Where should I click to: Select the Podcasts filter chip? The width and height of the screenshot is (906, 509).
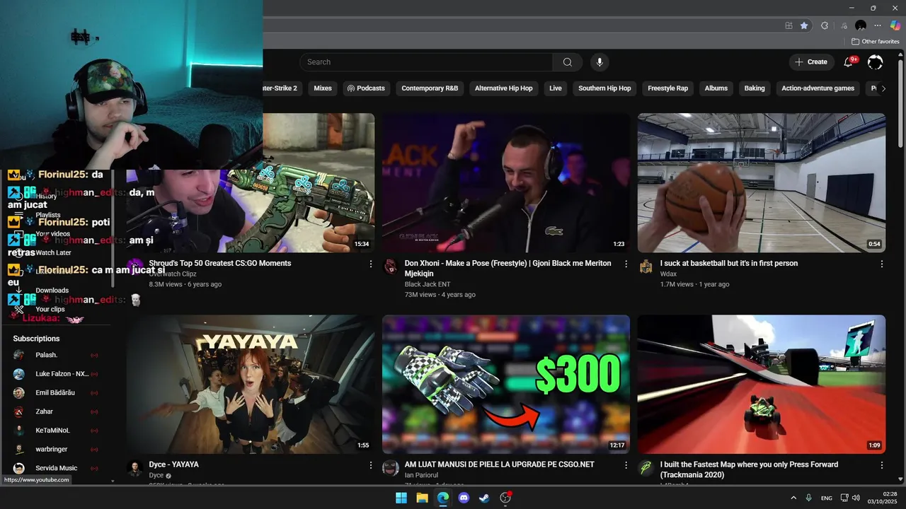coord(365,88)
